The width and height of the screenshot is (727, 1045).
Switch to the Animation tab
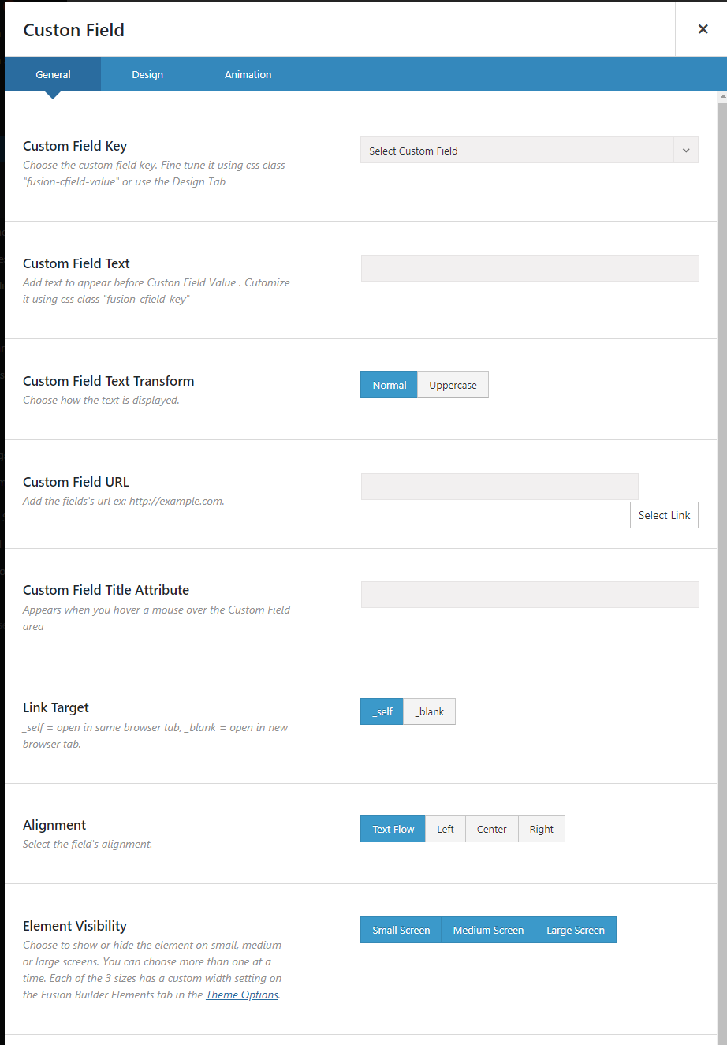pos(248,73)
